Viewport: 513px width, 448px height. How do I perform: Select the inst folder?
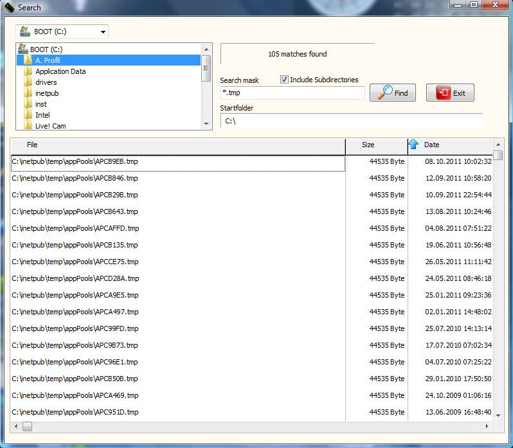pyautogui.click(x=41, y=104)
